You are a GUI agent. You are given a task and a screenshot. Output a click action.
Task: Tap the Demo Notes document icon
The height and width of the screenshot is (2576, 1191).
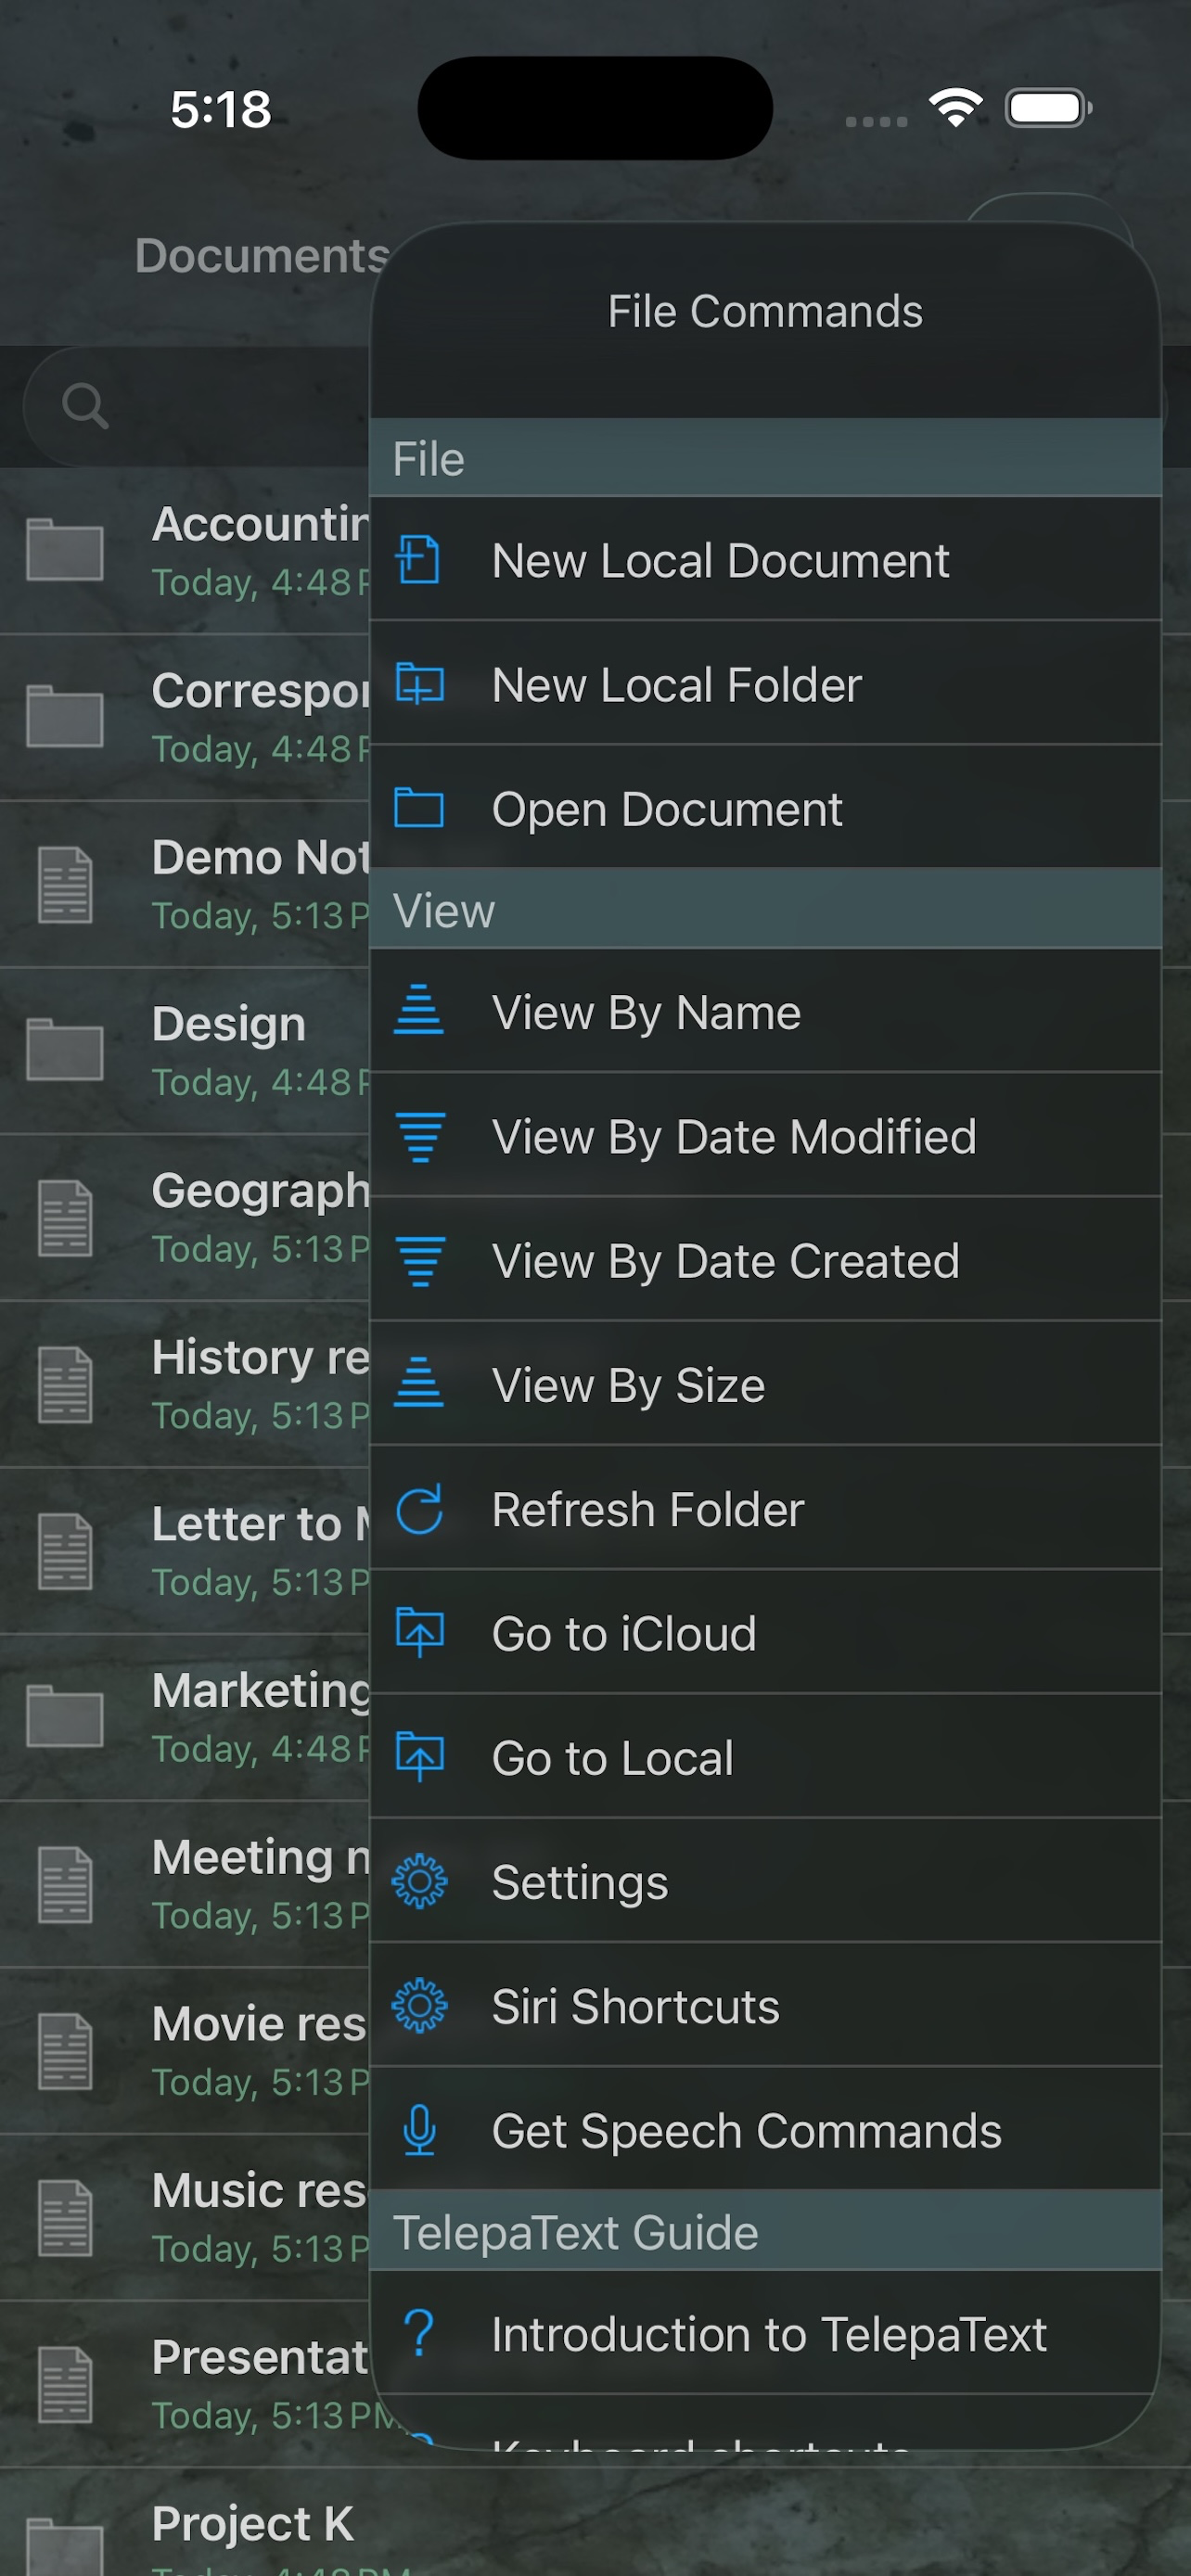(66, 884)
